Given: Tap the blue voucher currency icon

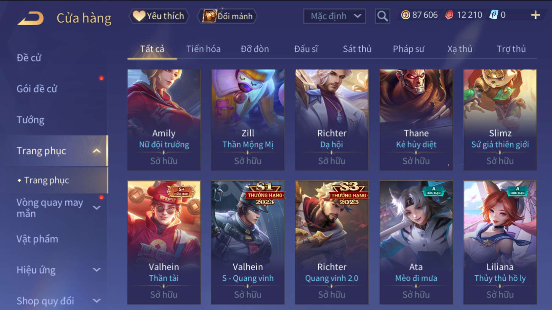Looking at the screenshot, I should click(494, 15).
